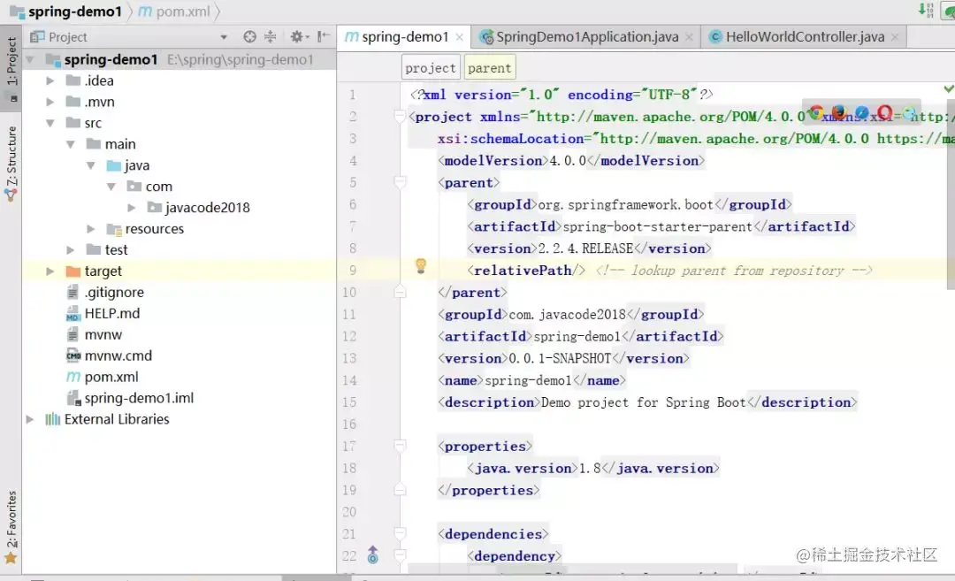Collapse the main folder
Image resolution: width=955 pixels, height=581 pixels.
71,144
